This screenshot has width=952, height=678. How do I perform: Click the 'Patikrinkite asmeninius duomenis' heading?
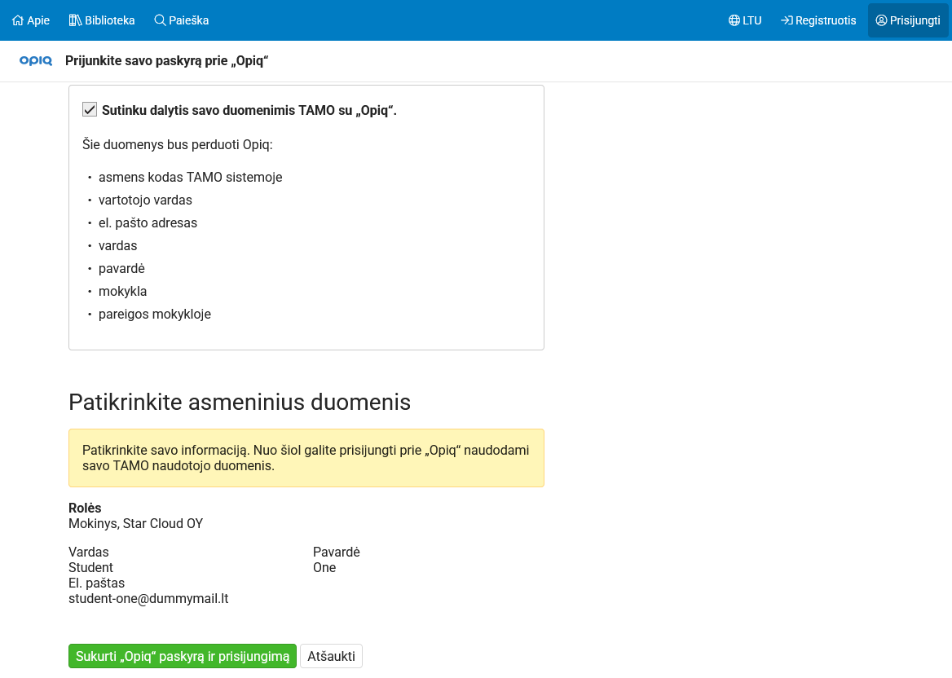240,403
